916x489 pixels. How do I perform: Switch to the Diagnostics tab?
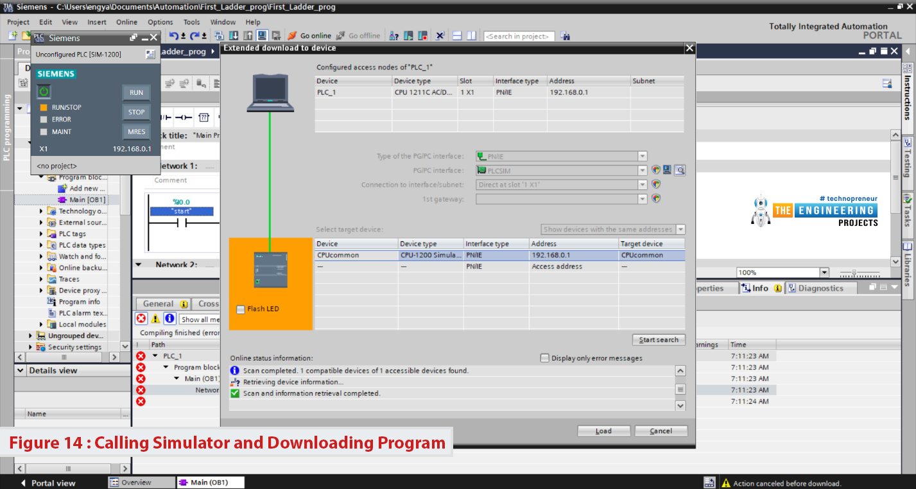tap(816, 288)
